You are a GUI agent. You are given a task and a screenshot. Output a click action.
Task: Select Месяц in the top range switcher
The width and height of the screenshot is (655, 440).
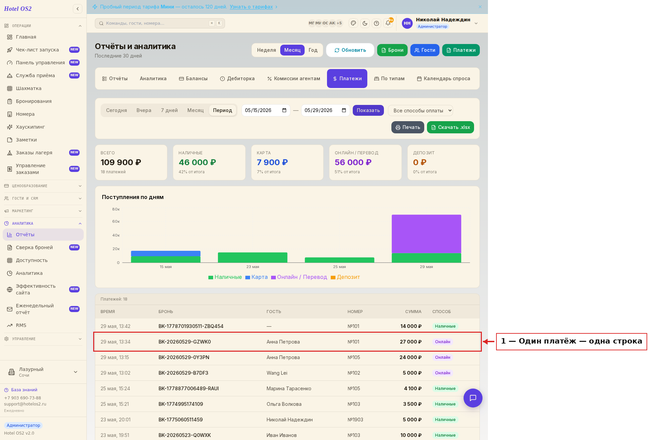(292, 50)
